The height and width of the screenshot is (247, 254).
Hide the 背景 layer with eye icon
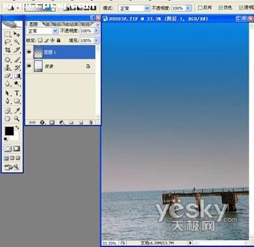pyautogui.click(x=29, y=66)
